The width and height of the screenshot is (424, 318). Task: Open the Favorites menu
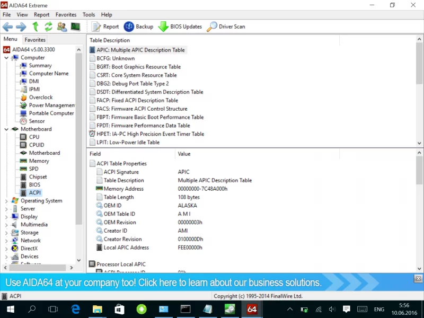[x=66, y=15]
